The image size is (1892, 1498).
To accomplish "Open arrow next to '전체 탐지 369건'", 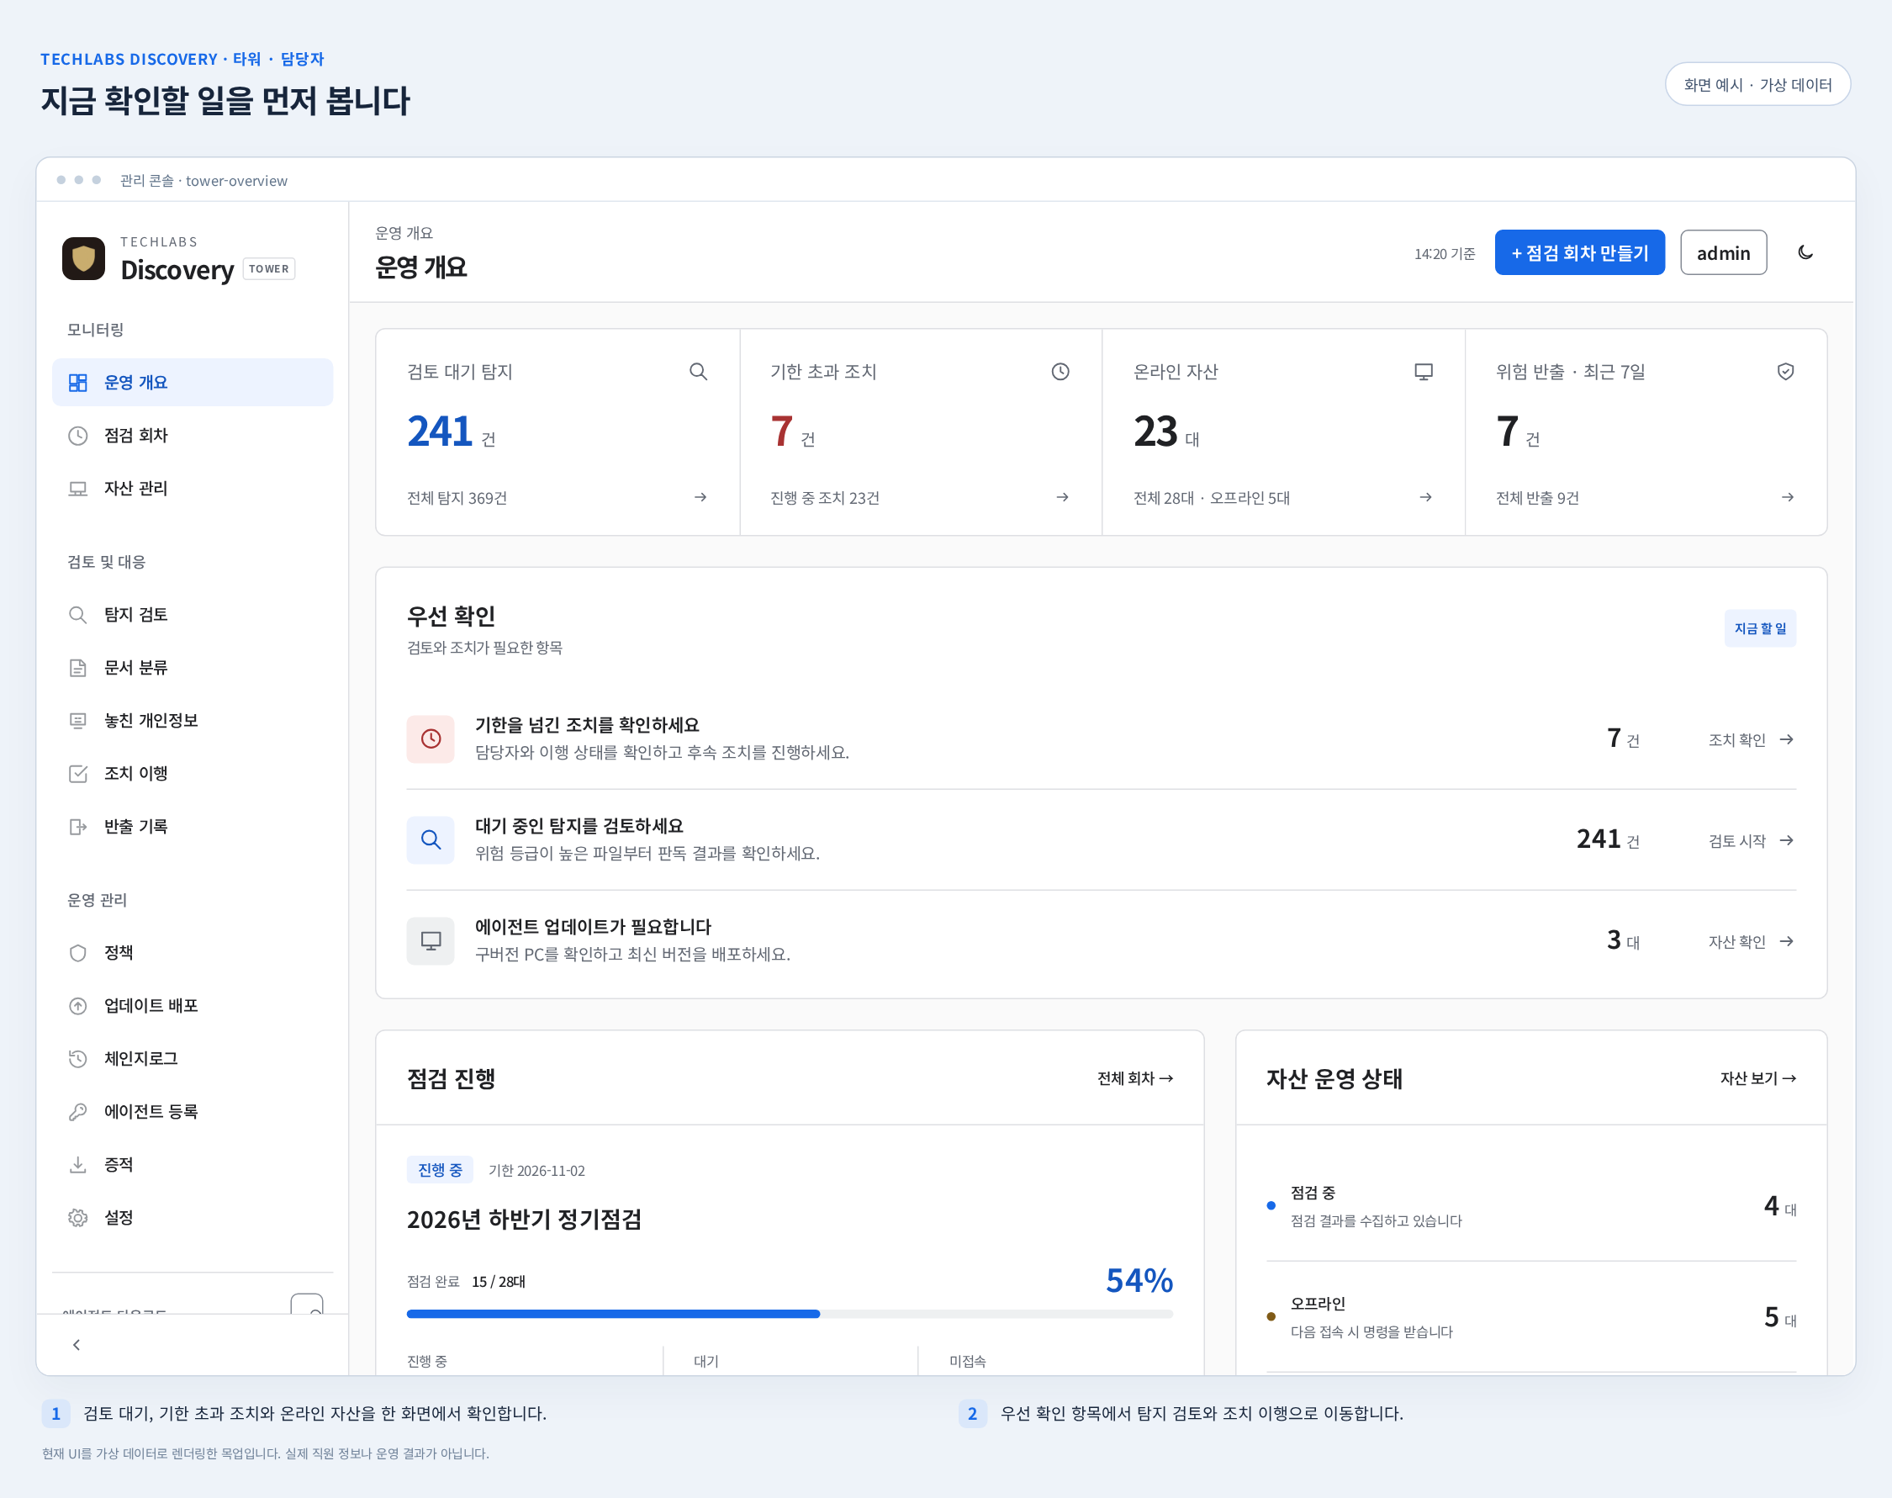I will click(x=700, y=497).
